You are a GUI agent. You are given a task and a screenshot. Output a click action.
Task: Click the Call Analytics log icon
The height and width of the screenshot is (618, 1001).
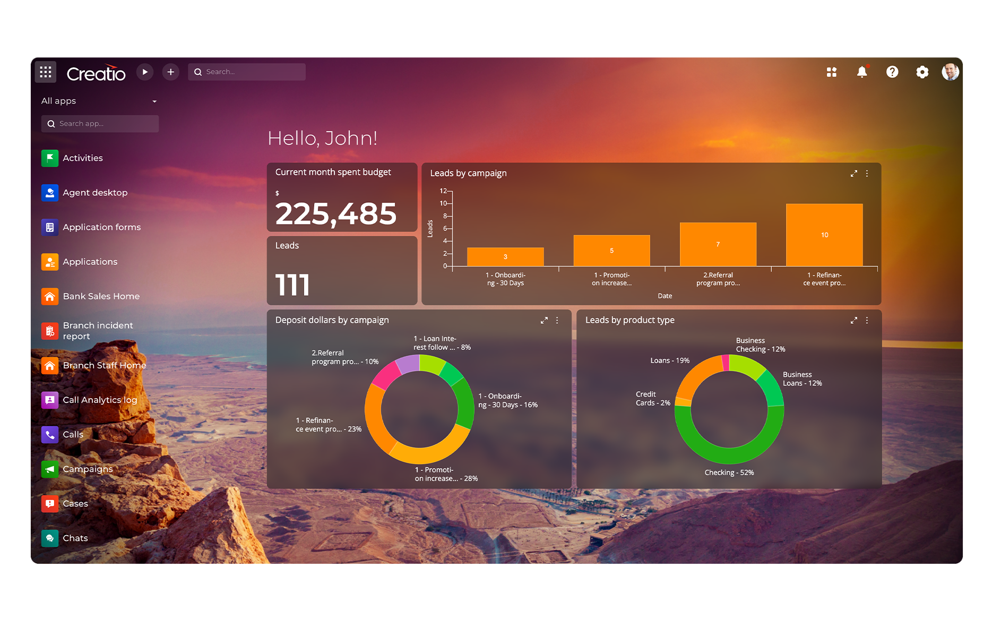pyautogui.click(x=50, y=400)
